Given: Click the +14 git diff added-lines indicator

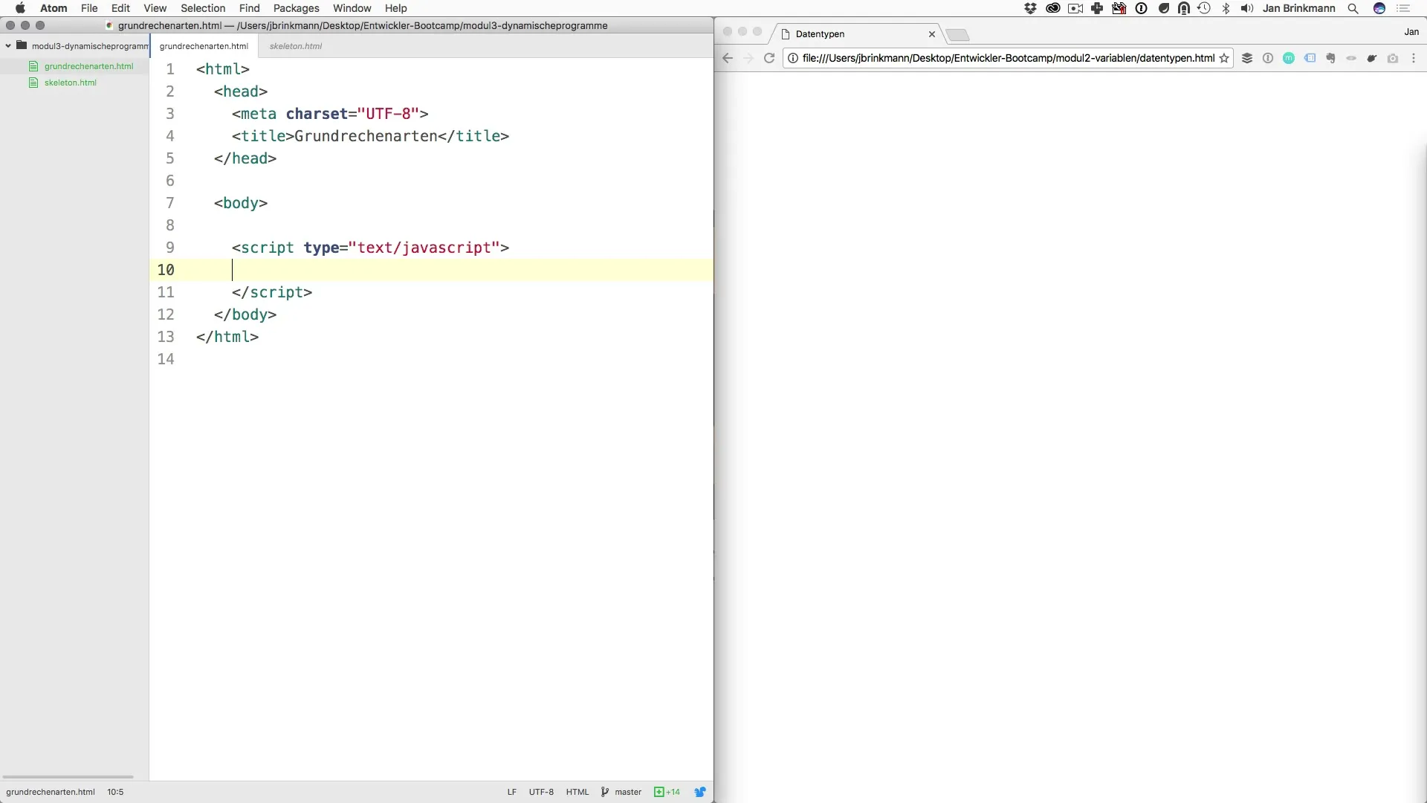Looking at the screenshot, I should tap(667, 792).
